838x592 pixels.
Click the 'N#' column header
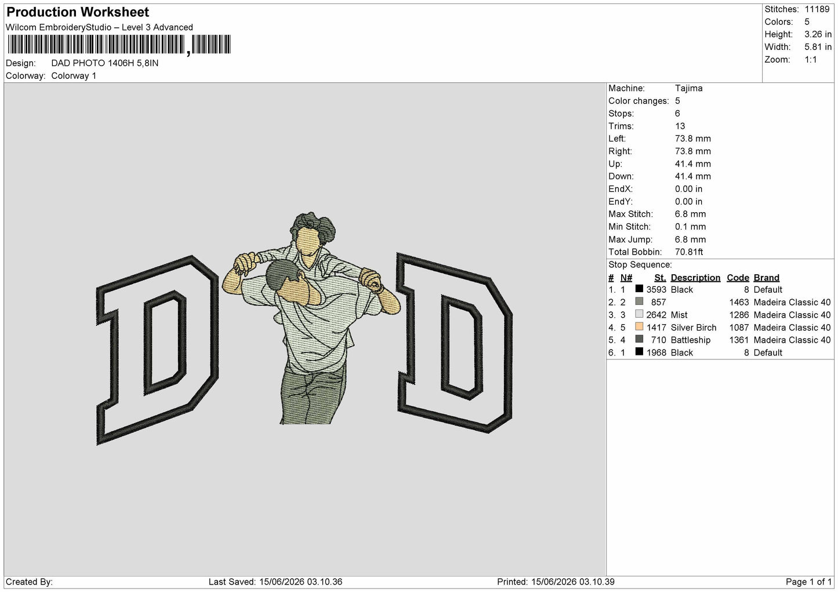626,278
